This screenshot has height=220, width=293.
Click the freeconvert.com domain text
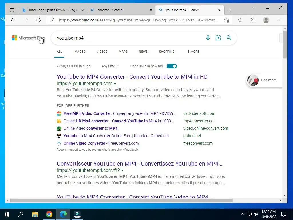198,143
